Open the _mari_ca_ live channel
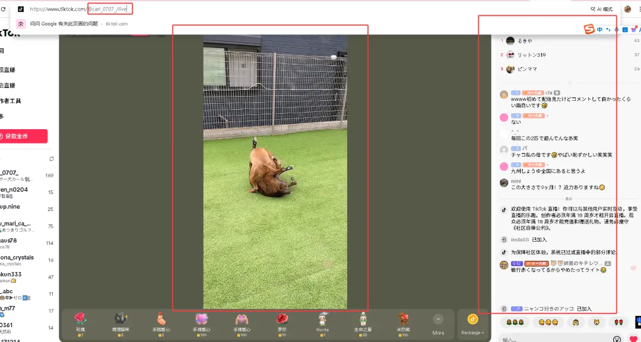Viewport: 641px width, 342px height. click(27, 226)
